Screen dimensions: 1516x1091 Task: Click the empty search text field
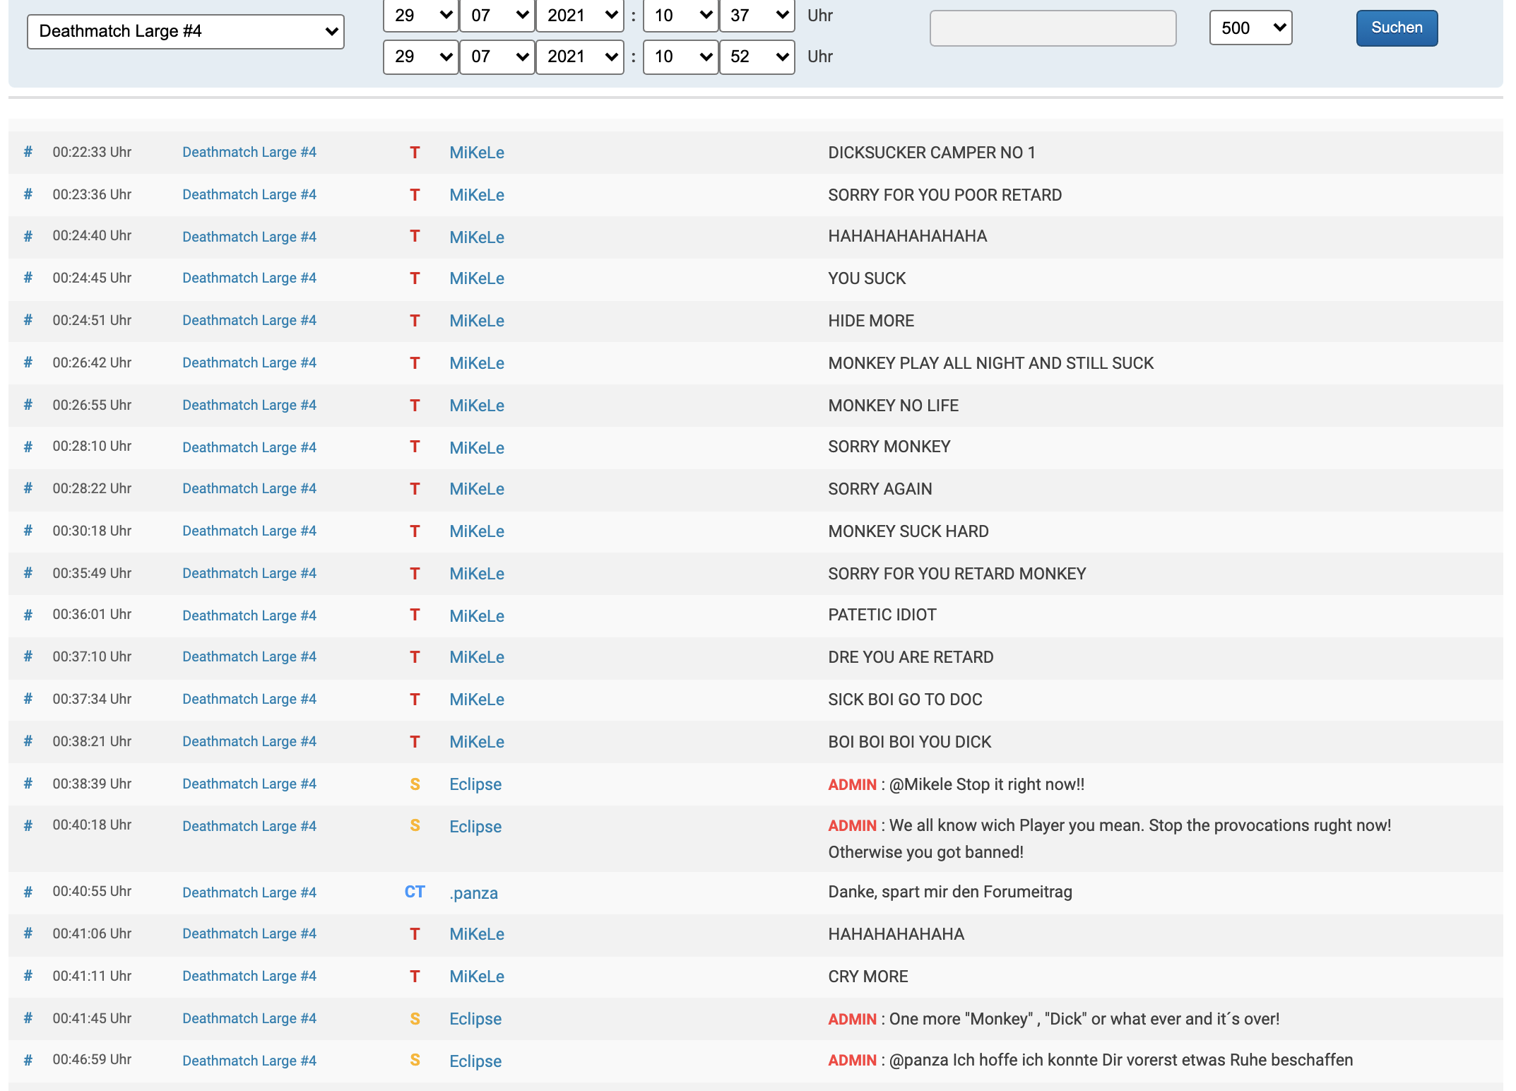(x=1053, y=28)
